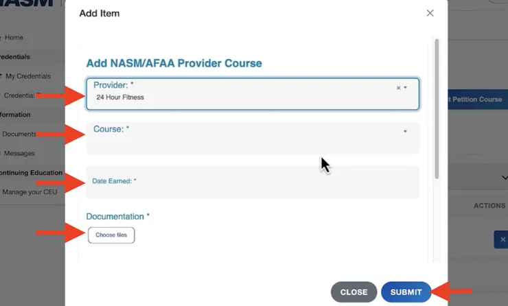The image size is (508, 306).
Task: Click the 24 Hour Fitness provider value
Action: pyautogui.click(x=120, y=97)
